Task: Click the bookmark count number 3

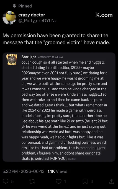Action: [92, 181]
